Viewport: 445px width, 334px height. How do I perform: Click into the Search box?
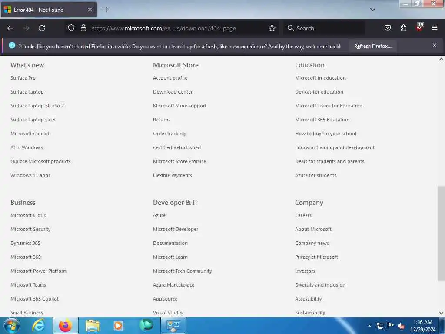click(323, 28)
